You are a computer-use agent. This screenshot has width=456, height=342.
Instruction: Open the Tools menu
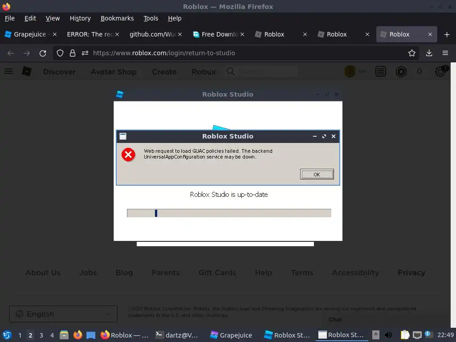(151, 18)
